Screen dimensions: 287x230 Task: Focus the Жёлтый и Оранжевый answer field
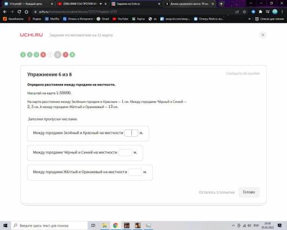click(x=135, y=172)
